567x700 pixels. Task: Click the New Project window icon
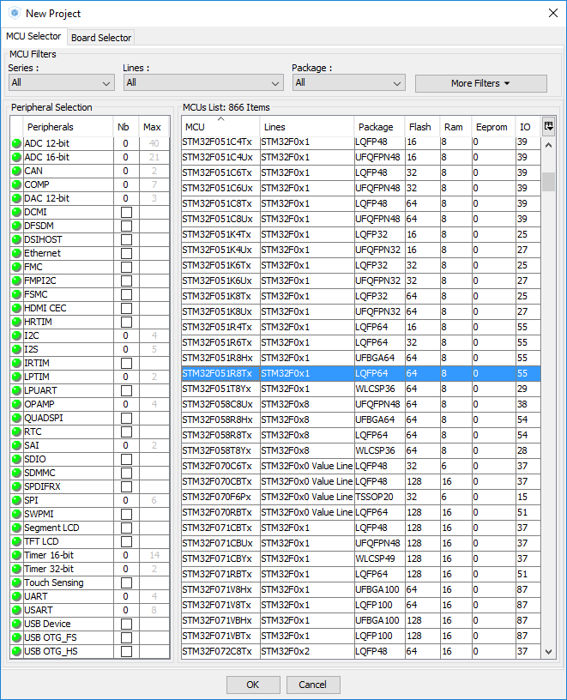pyautogui.click(x=14, y=13)
